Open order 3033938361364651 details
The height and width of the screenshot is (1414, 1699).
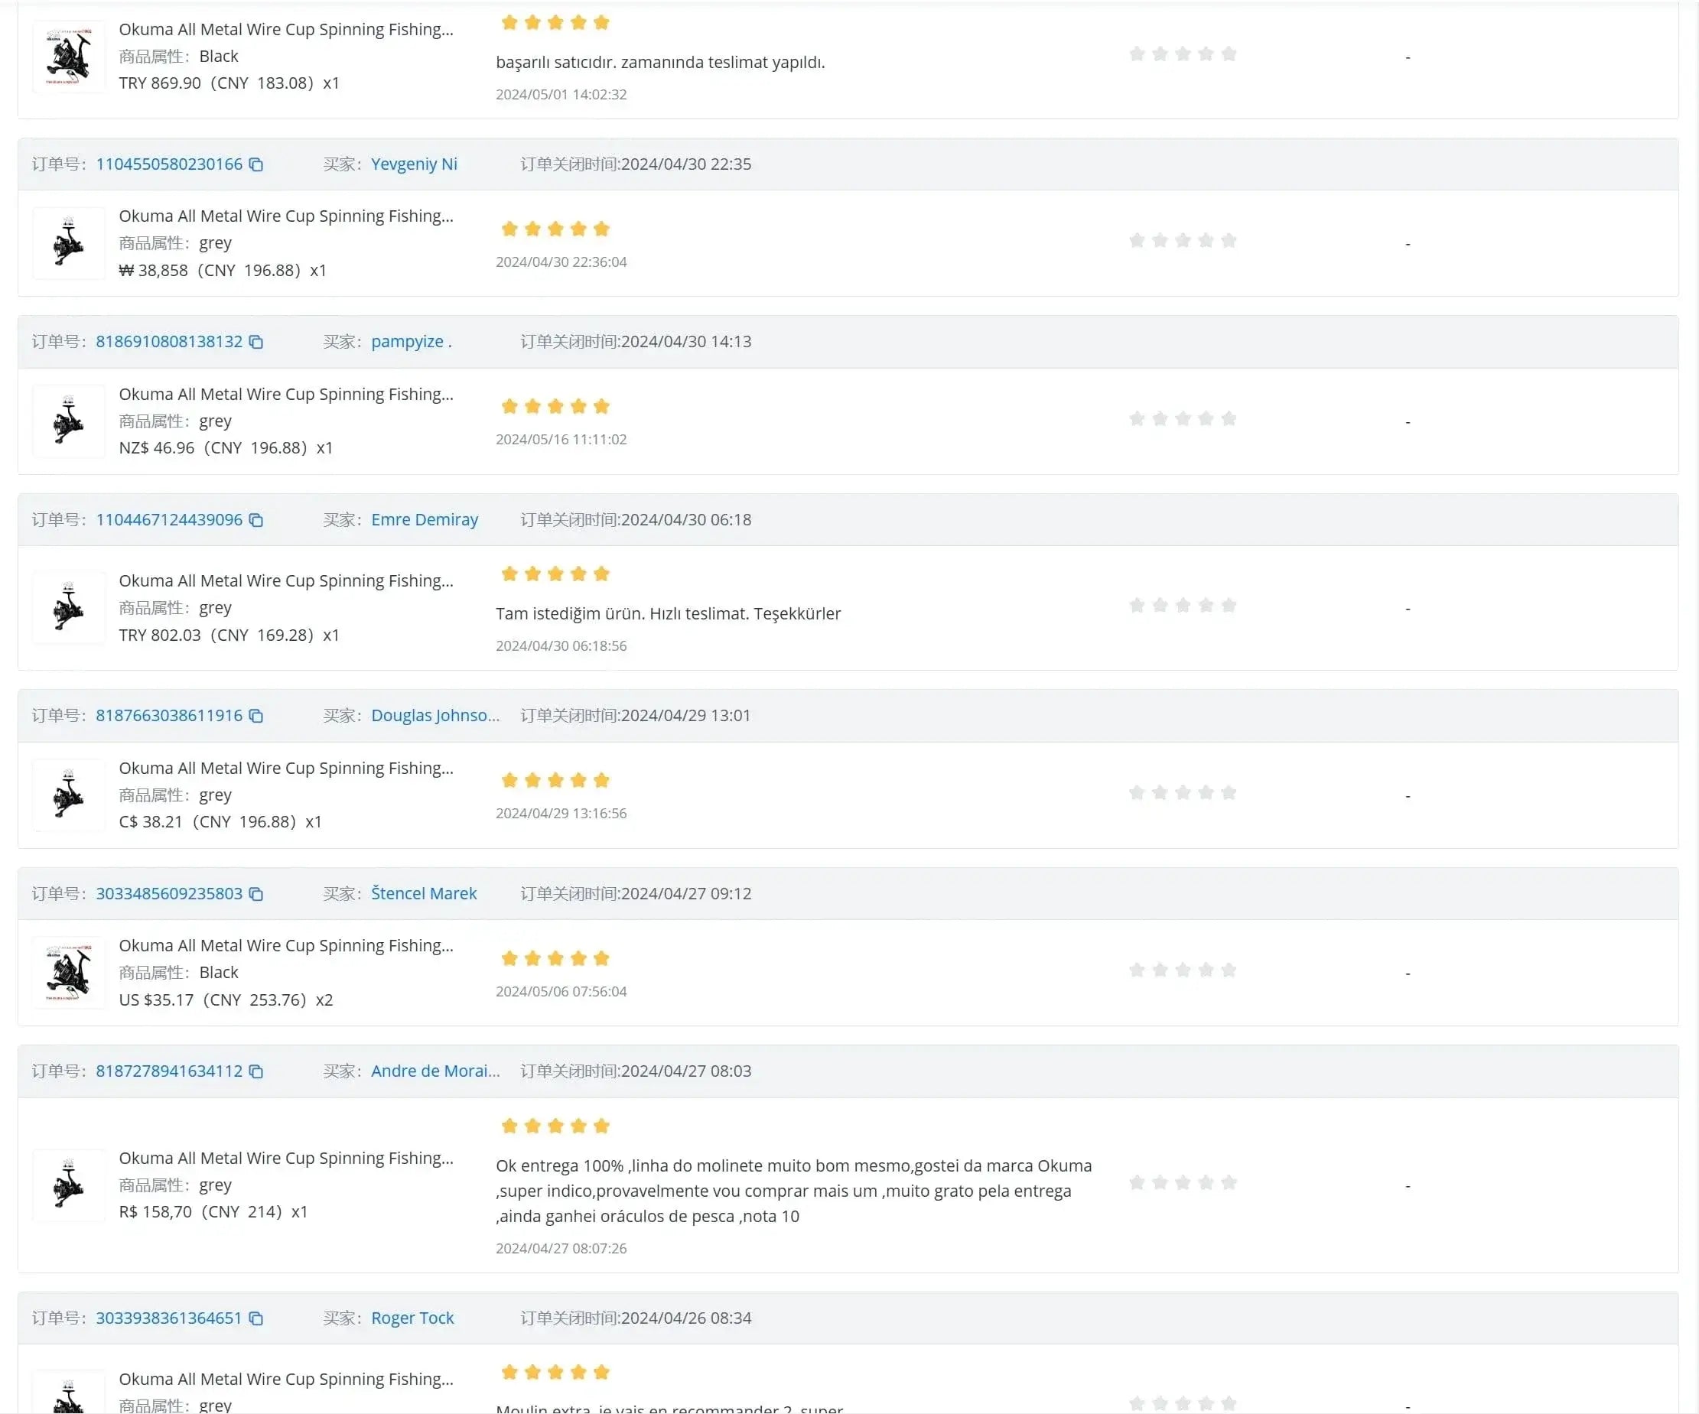(168, 1318)
